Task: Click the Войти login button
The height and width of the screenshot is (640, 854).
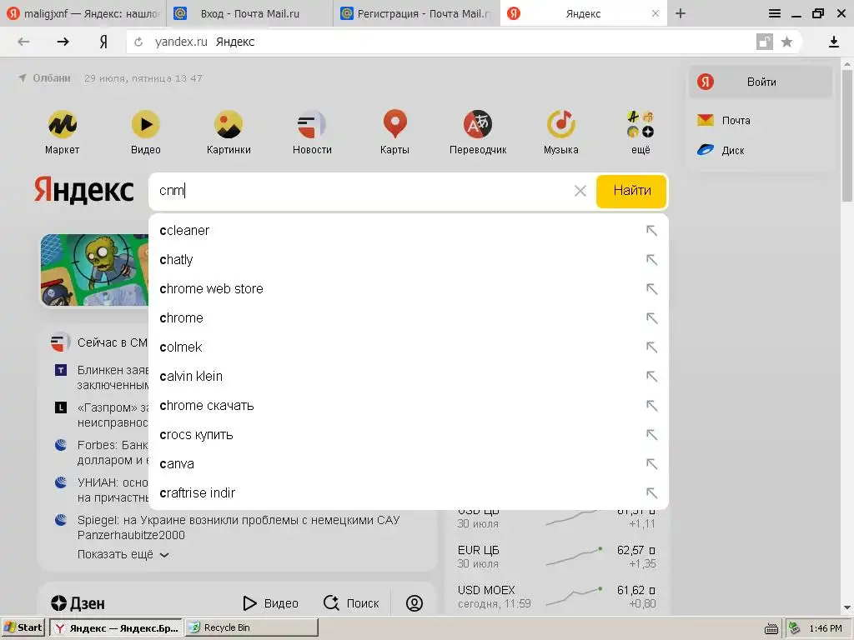Action: click(x=761, y=82)
